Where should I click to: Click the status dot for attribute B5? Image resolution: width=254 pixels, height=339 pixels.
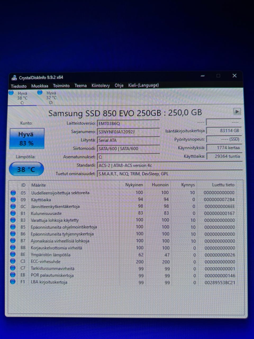click(13, 227)
